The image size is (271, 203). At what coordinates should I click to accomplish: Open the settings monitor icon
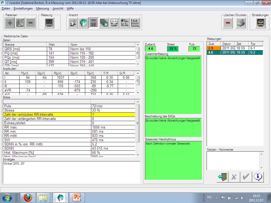tap(261, 23)
